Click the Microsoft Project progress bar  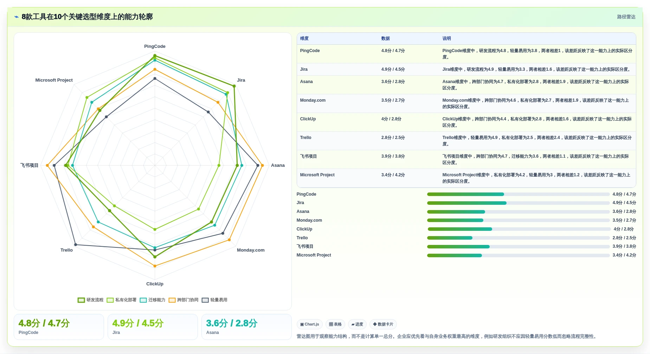[x=518, y=255]
